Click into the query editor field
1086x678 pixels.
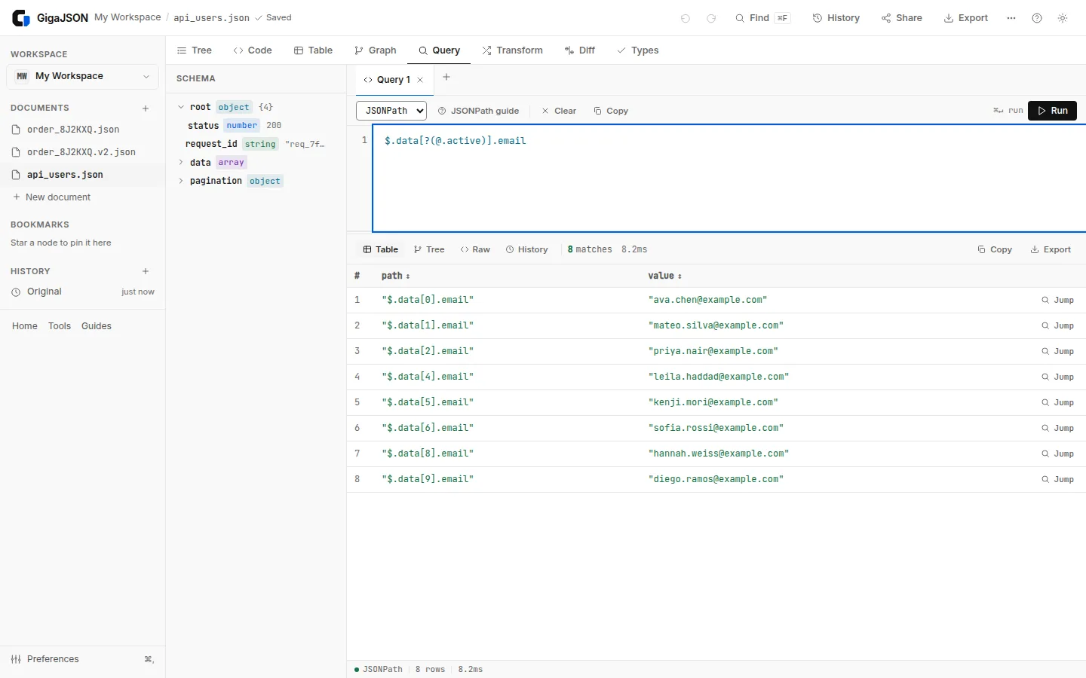[x=729, y=179]
